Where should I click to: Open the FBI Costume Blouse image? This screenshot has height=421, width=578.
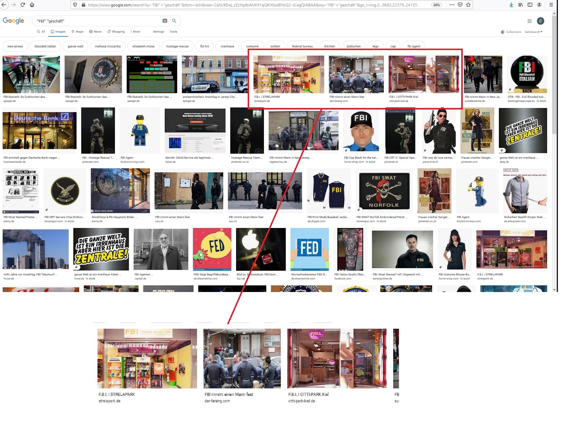(455, 249)
